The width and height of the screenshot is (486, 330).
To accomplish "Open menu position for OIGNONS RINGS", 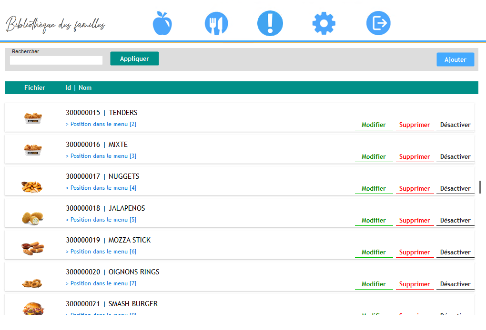I will 101,283.
